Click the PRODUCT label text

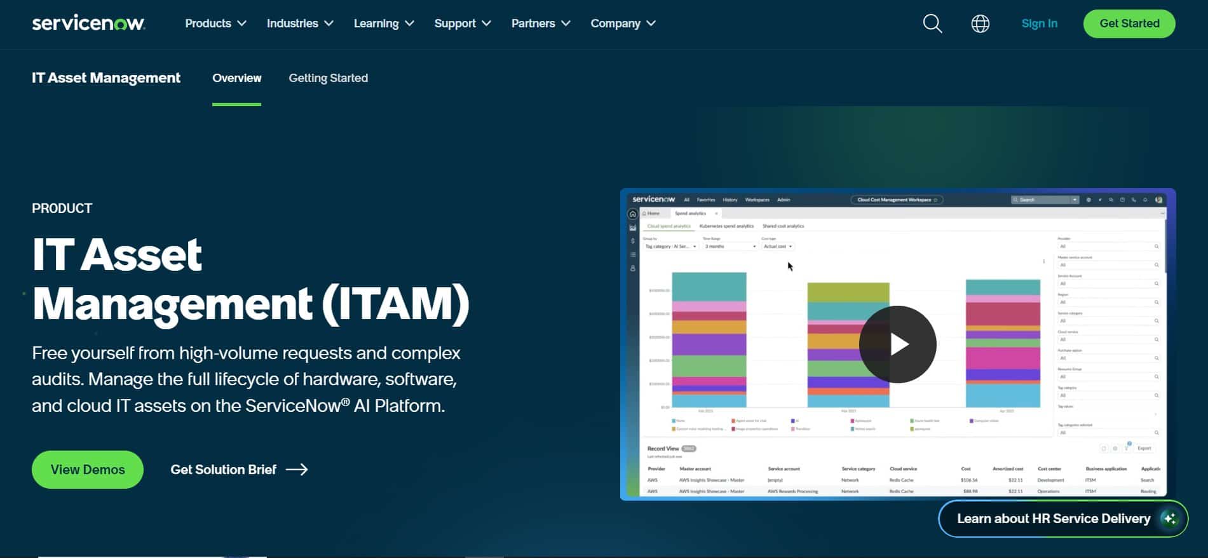tap(62, 208)
